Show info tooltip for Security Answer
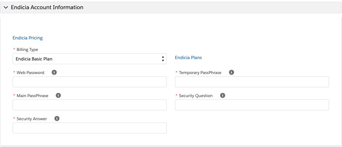The height and width of the screenshot is (147, 342). pyautogui.click(x=57, y=118)
